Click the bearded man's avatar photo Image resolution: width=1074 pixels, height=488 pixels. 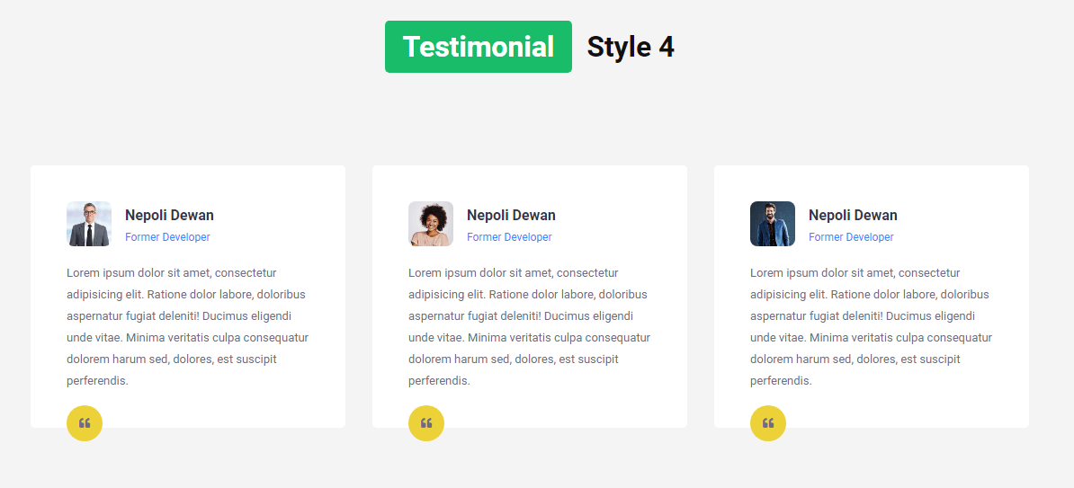pos(772,224)
